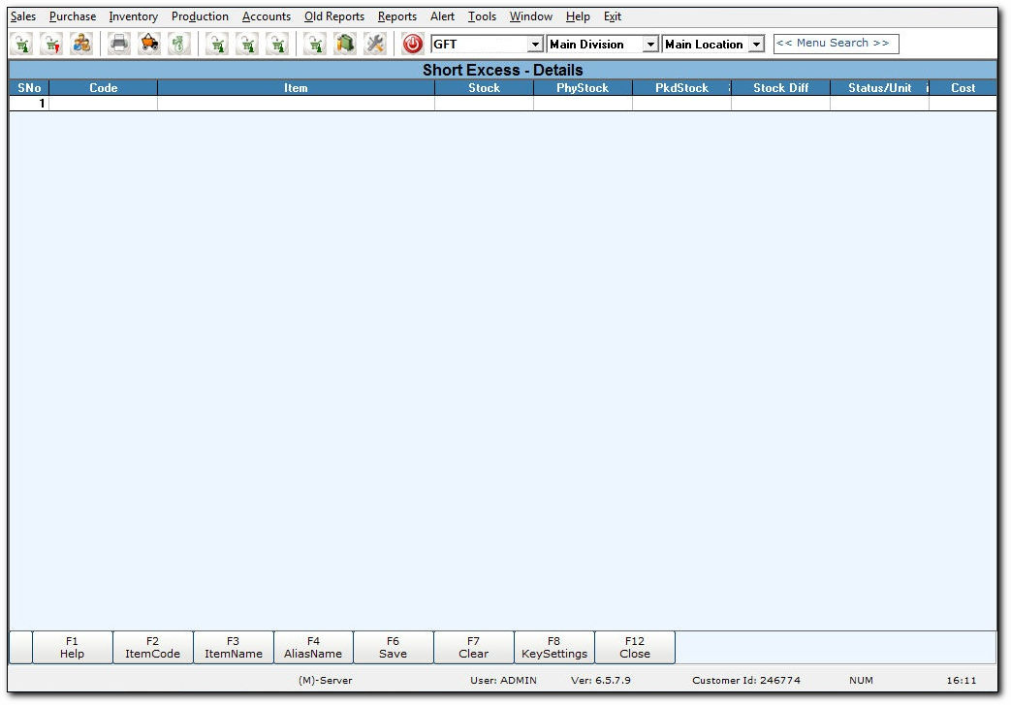Click the F6 Save button
Viewport: 1011px width, 705px height.
click(x=394, y=647)
